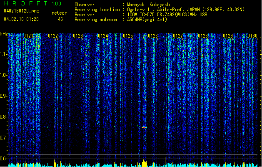This screenshot has width=262, height=167.
Task: Click the Ogata-vill. Akita-Pref. JAPAN location text
Action: click(x=186, y=10)
